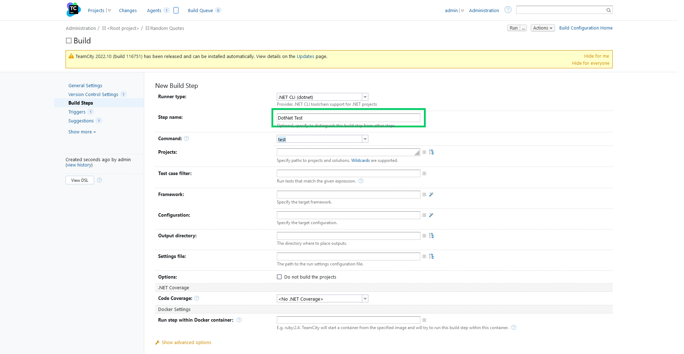This screenshot has width=684, height=354.
Task: Click Hide for me in banner
Action: [x=596, y=56]
